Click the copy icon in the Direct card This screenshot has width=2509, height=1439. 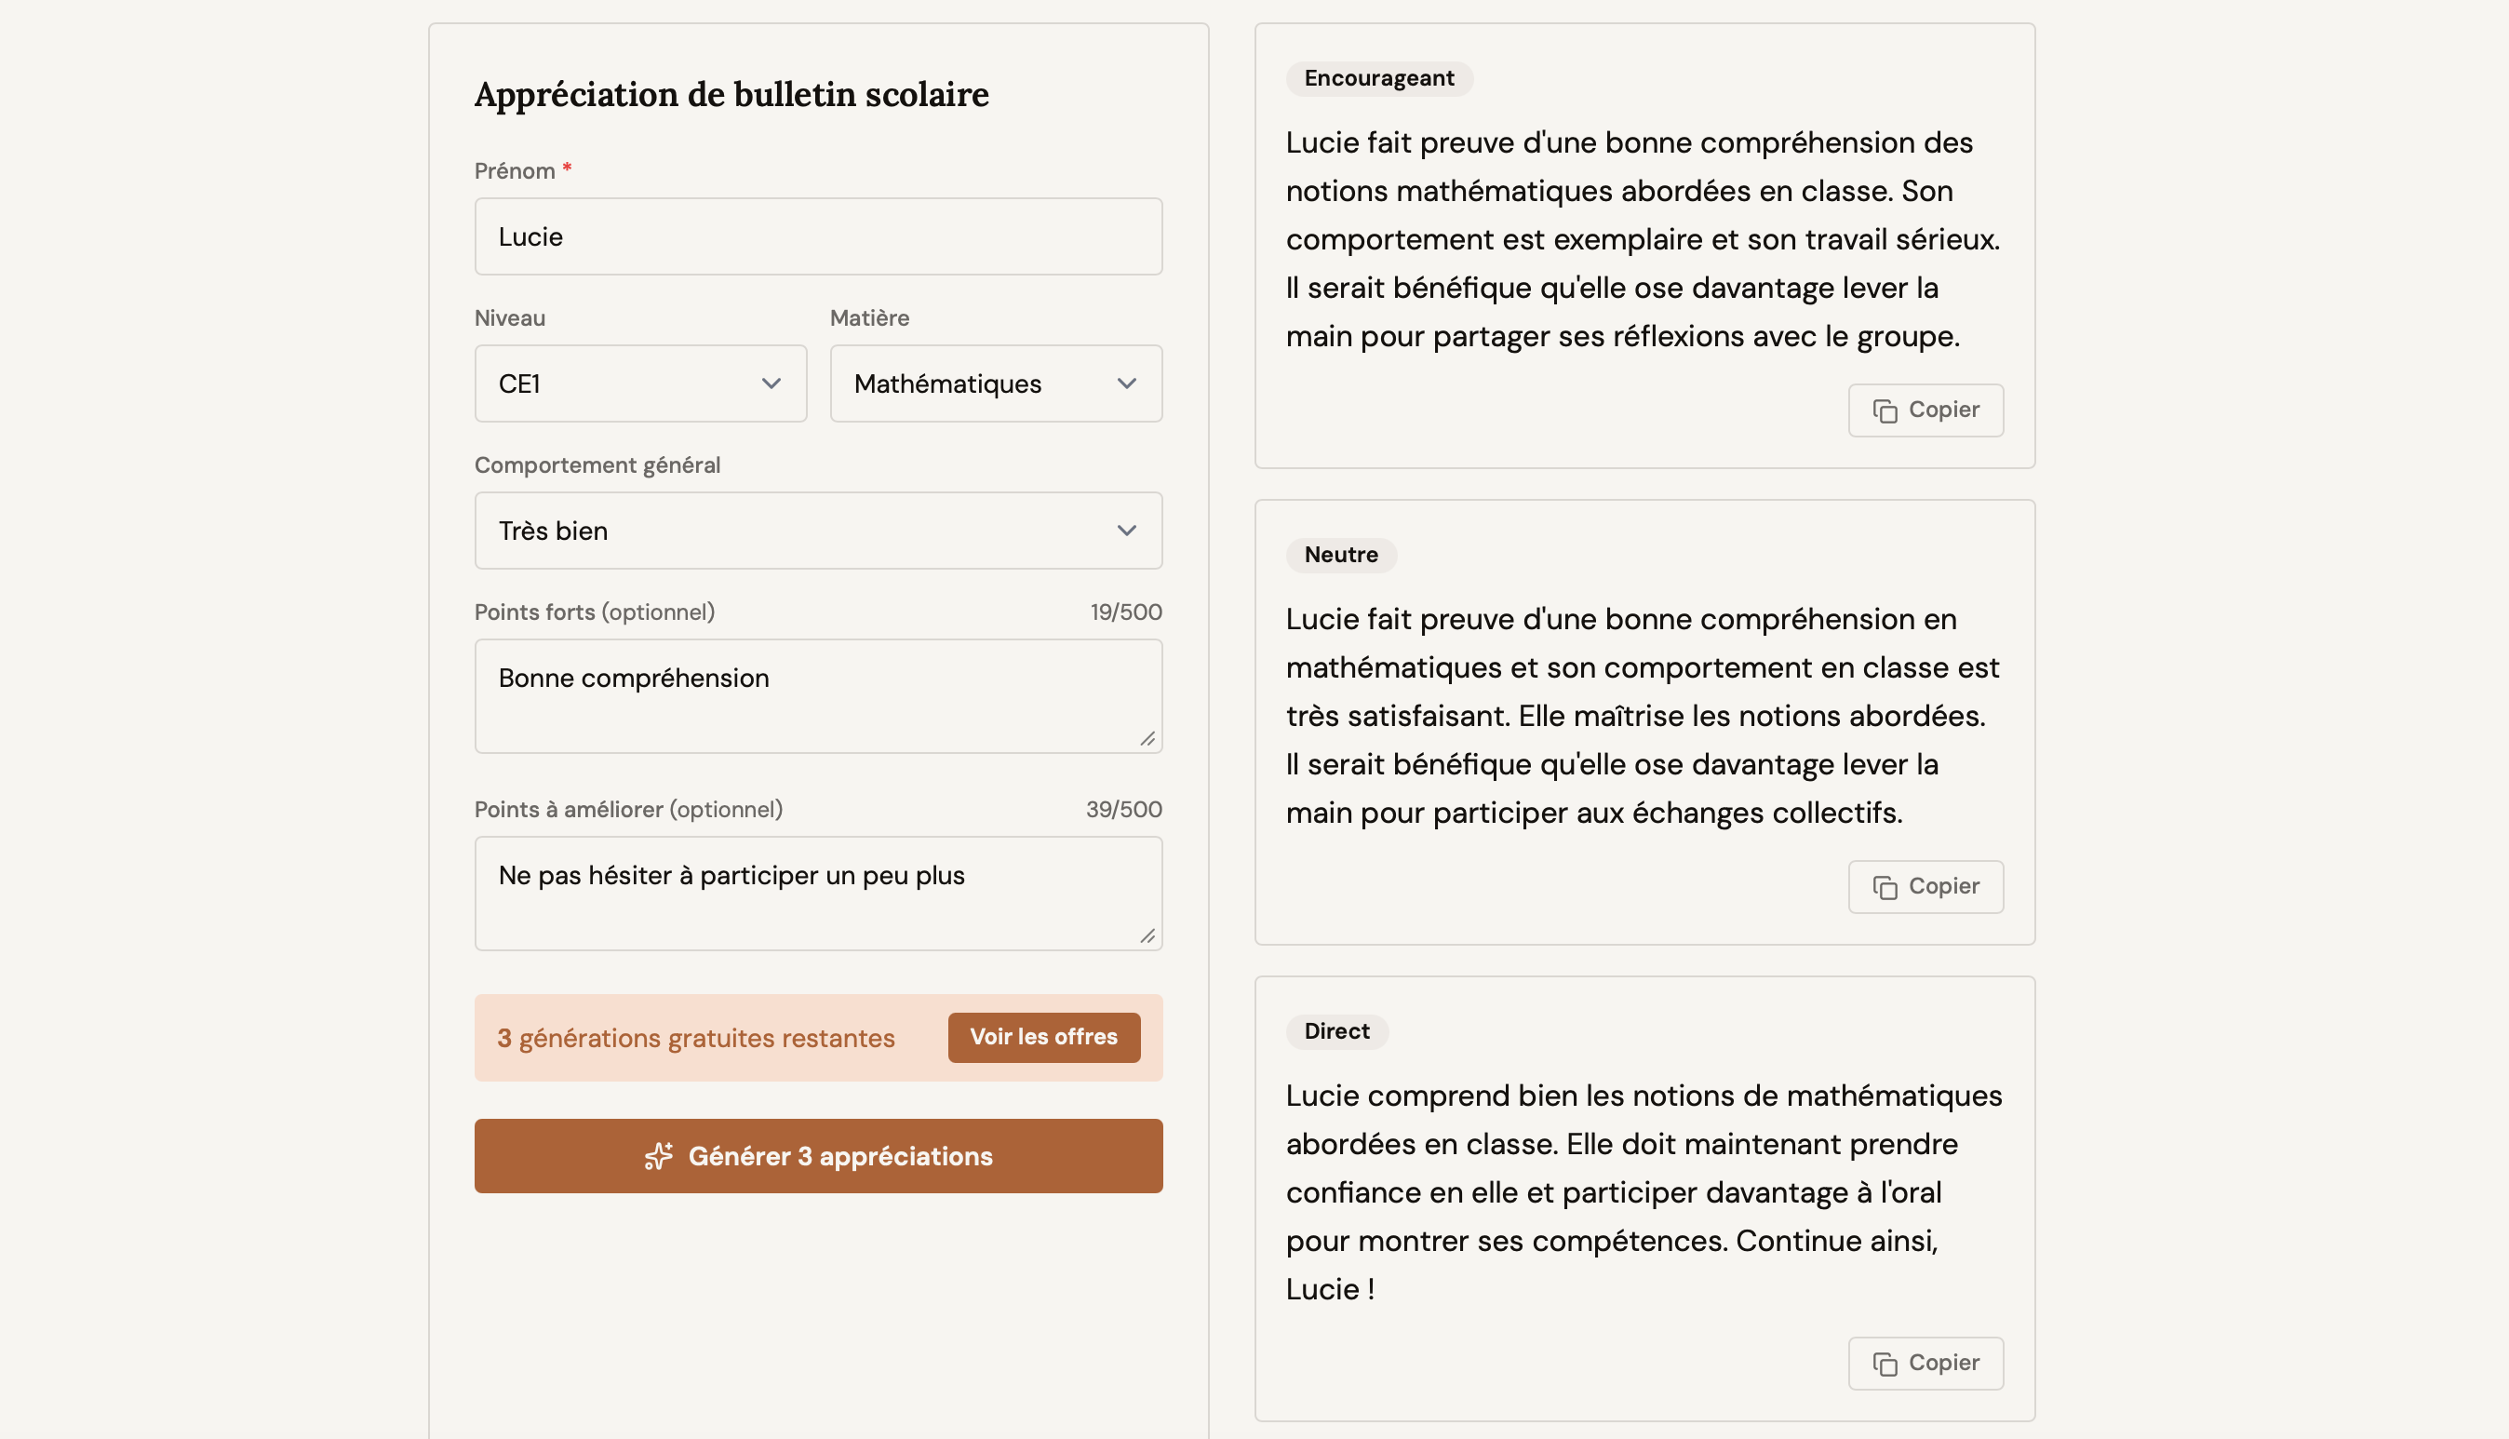(x=1885, y=1364)
